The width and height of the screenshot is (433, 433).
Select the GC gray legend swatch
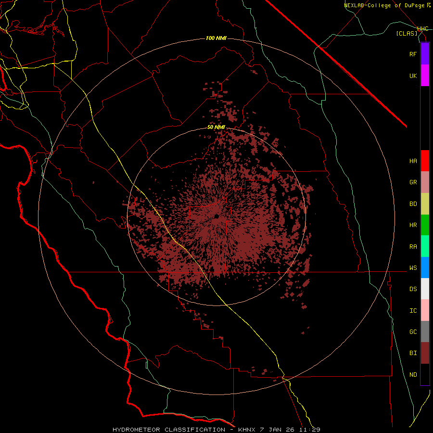[425, 331]
